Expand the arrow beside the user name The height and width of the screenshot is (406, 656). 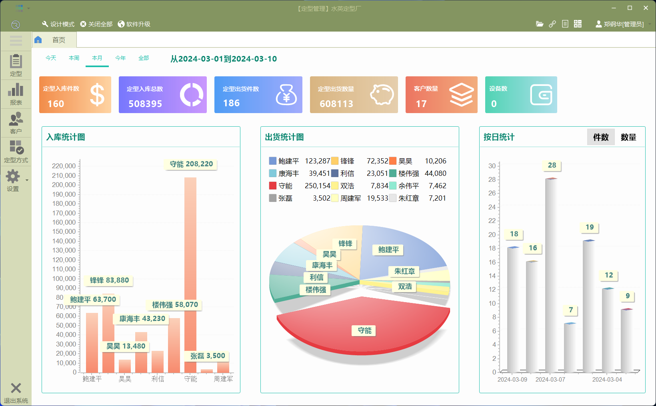pyautogui.click(x=650, y=24)
